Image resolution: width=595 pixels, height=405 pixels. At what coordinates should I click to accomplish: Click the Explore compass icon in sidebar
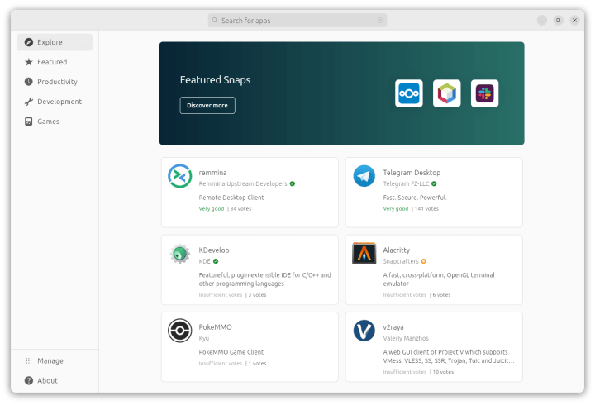(29, 42)
